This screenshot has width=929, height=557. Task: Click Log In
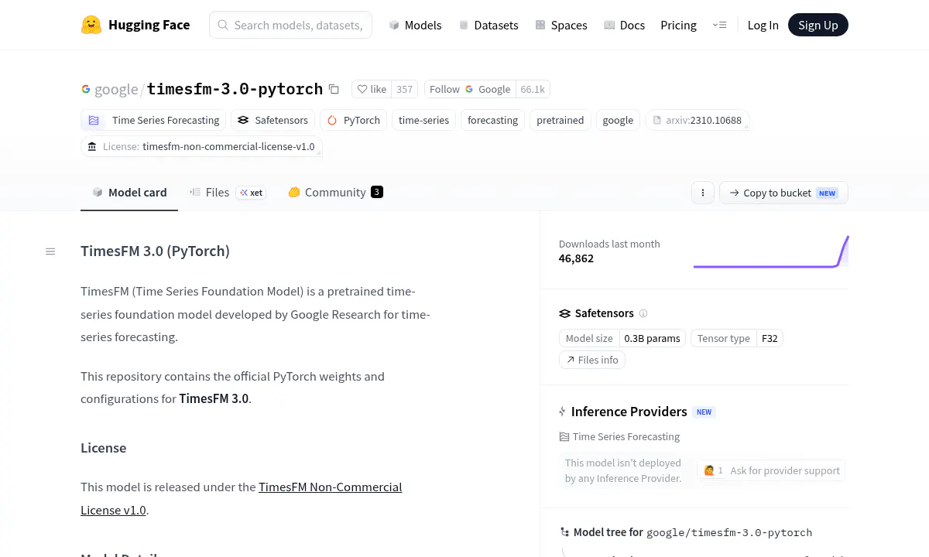[x=763, y=25]
